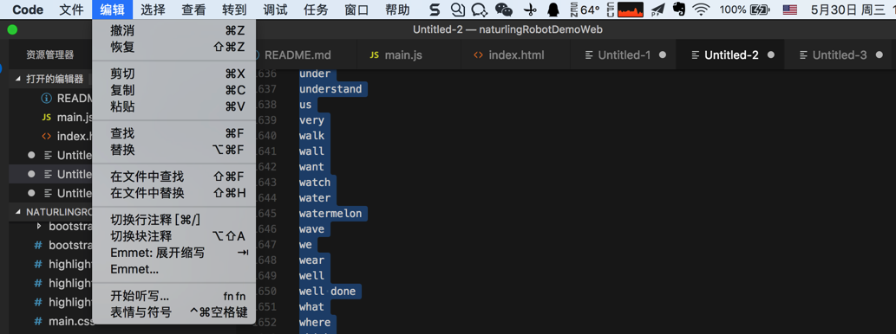Open the 任务 menu
Screen dimensions: 896x334
pos(316,10)
